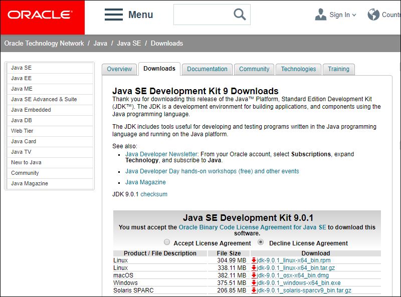
Task: Download jdk-9.0.1_linux-x64_bin.tar.gz
Action: pyautogui.click(x=296, y=268)
